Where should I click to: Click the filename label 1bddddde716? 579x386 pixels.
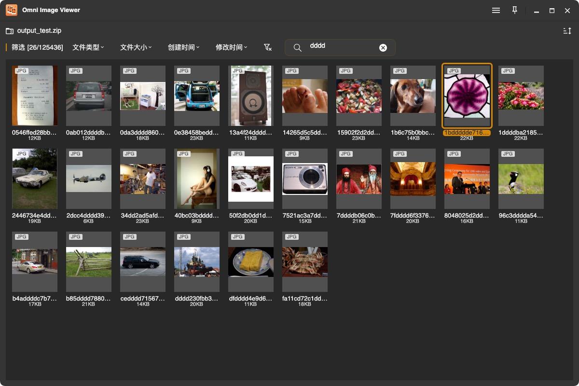point(467,132)
